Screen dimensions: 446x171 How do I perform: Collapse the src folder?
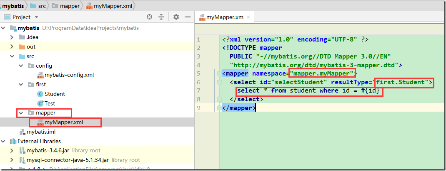tap(12, 56)
